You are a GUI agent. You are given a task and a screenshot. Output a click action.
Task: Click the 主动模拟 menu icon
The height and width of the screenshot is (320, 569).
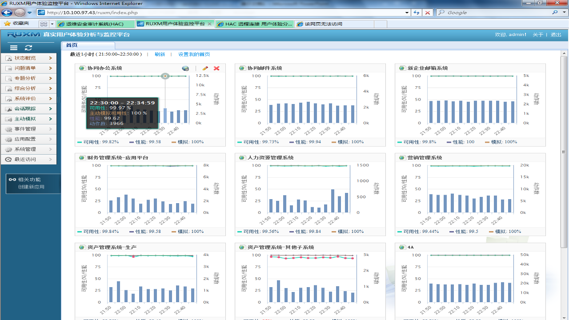point(8,119)
